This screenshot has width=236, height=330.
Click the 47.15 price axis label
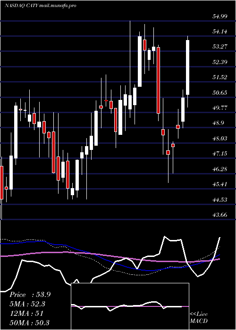(219, 154)
